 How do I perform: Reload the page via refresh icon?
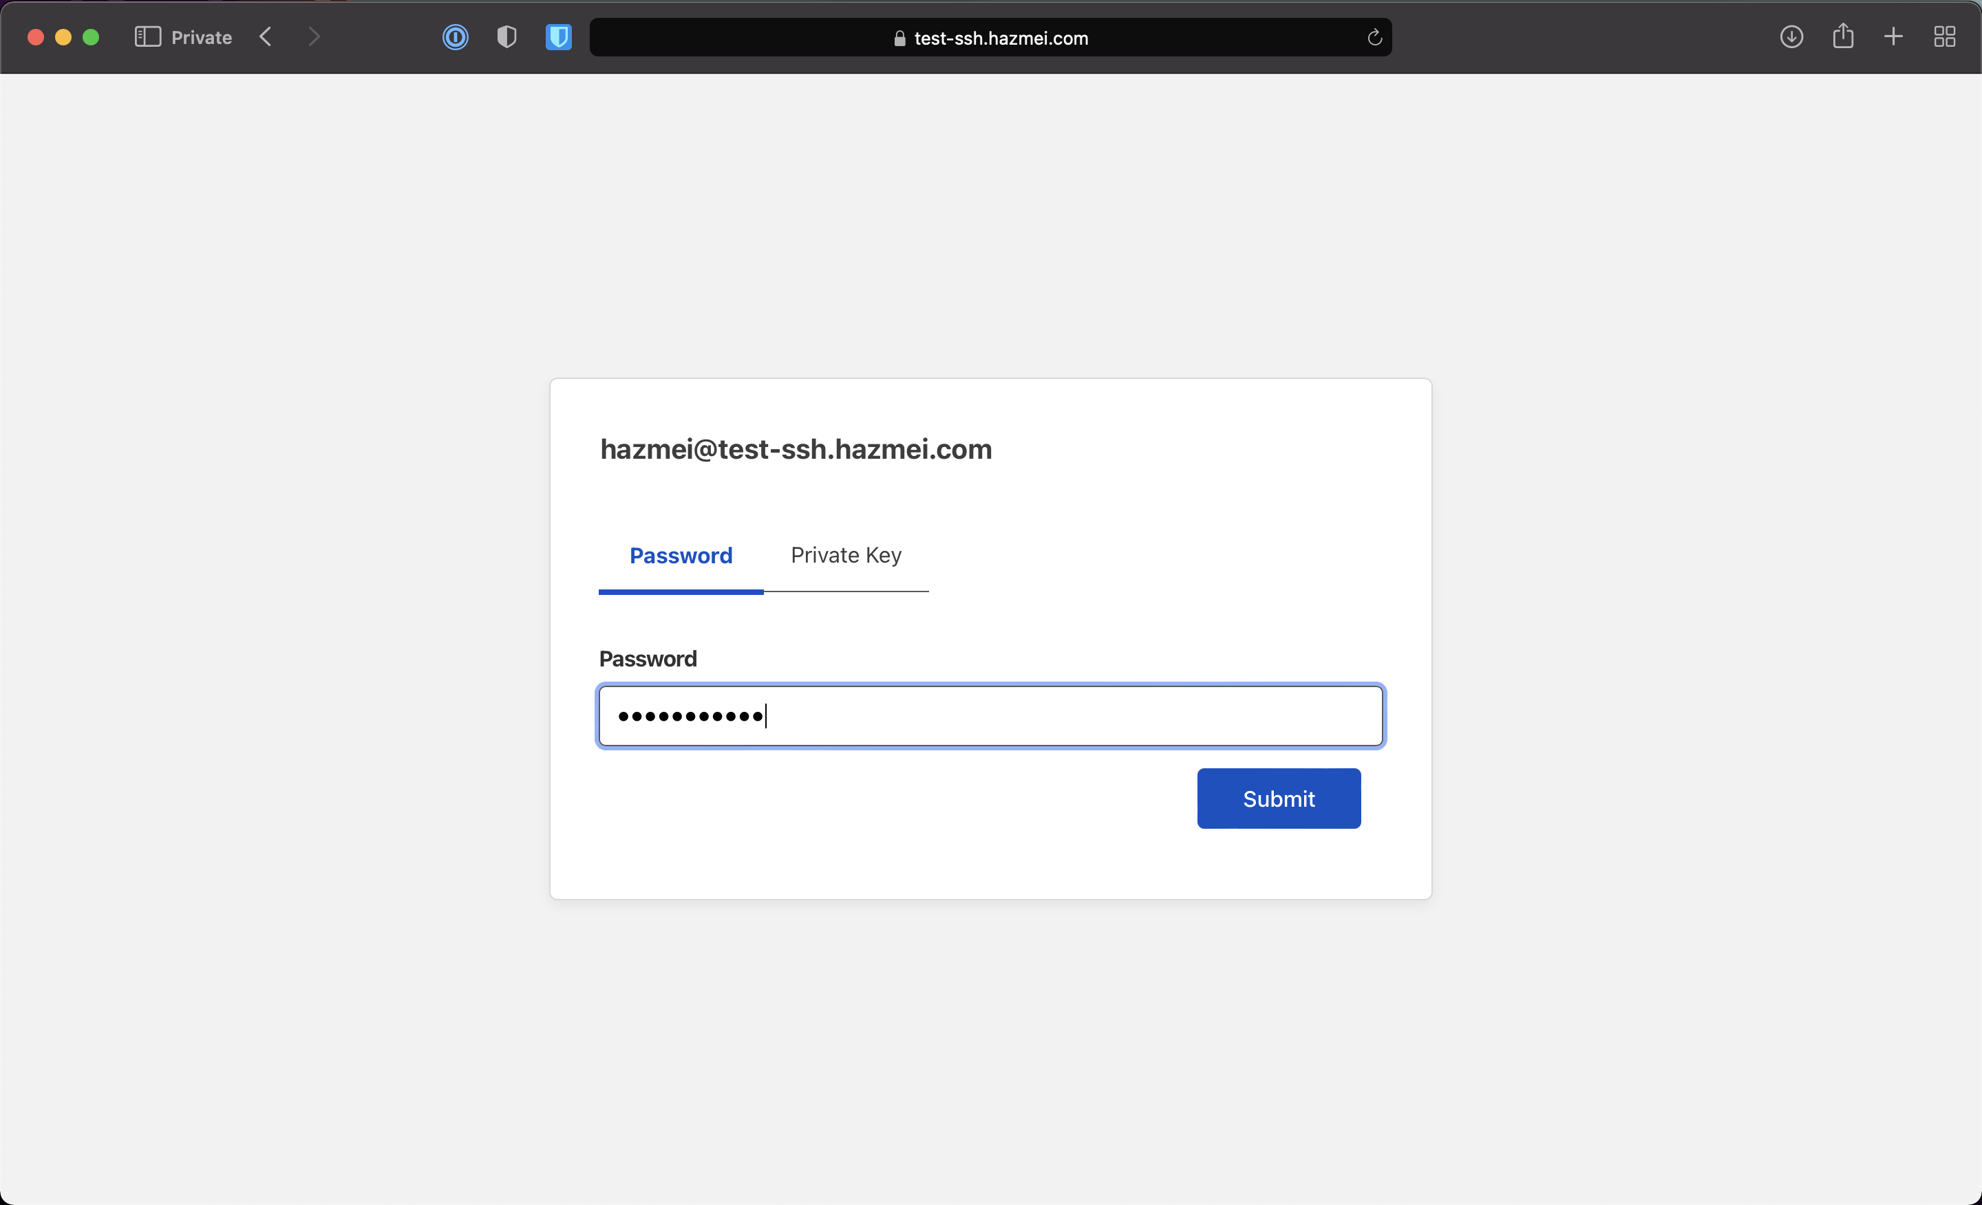(x=1375, y=38)
